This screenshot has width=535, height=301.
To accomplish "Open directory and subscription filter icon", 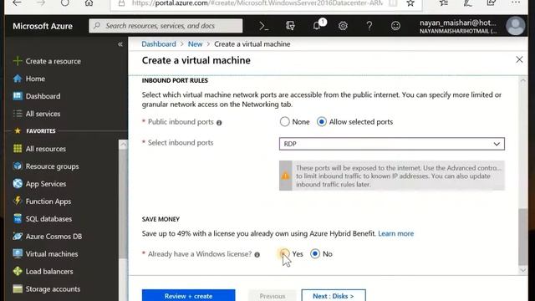I will [290, 26].
